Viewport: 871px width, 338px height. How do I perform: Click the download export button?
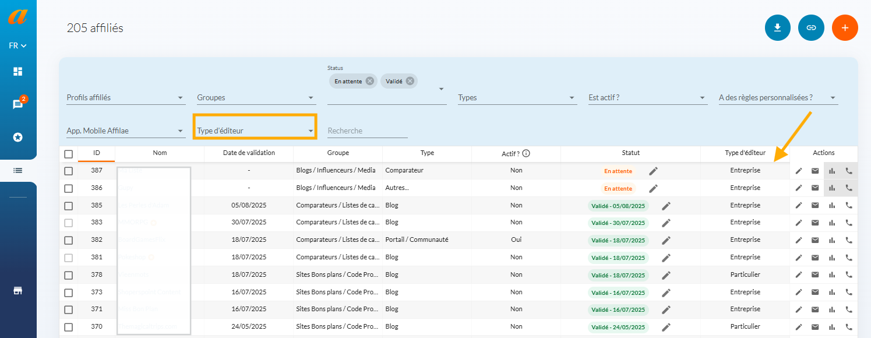[777, 27]
